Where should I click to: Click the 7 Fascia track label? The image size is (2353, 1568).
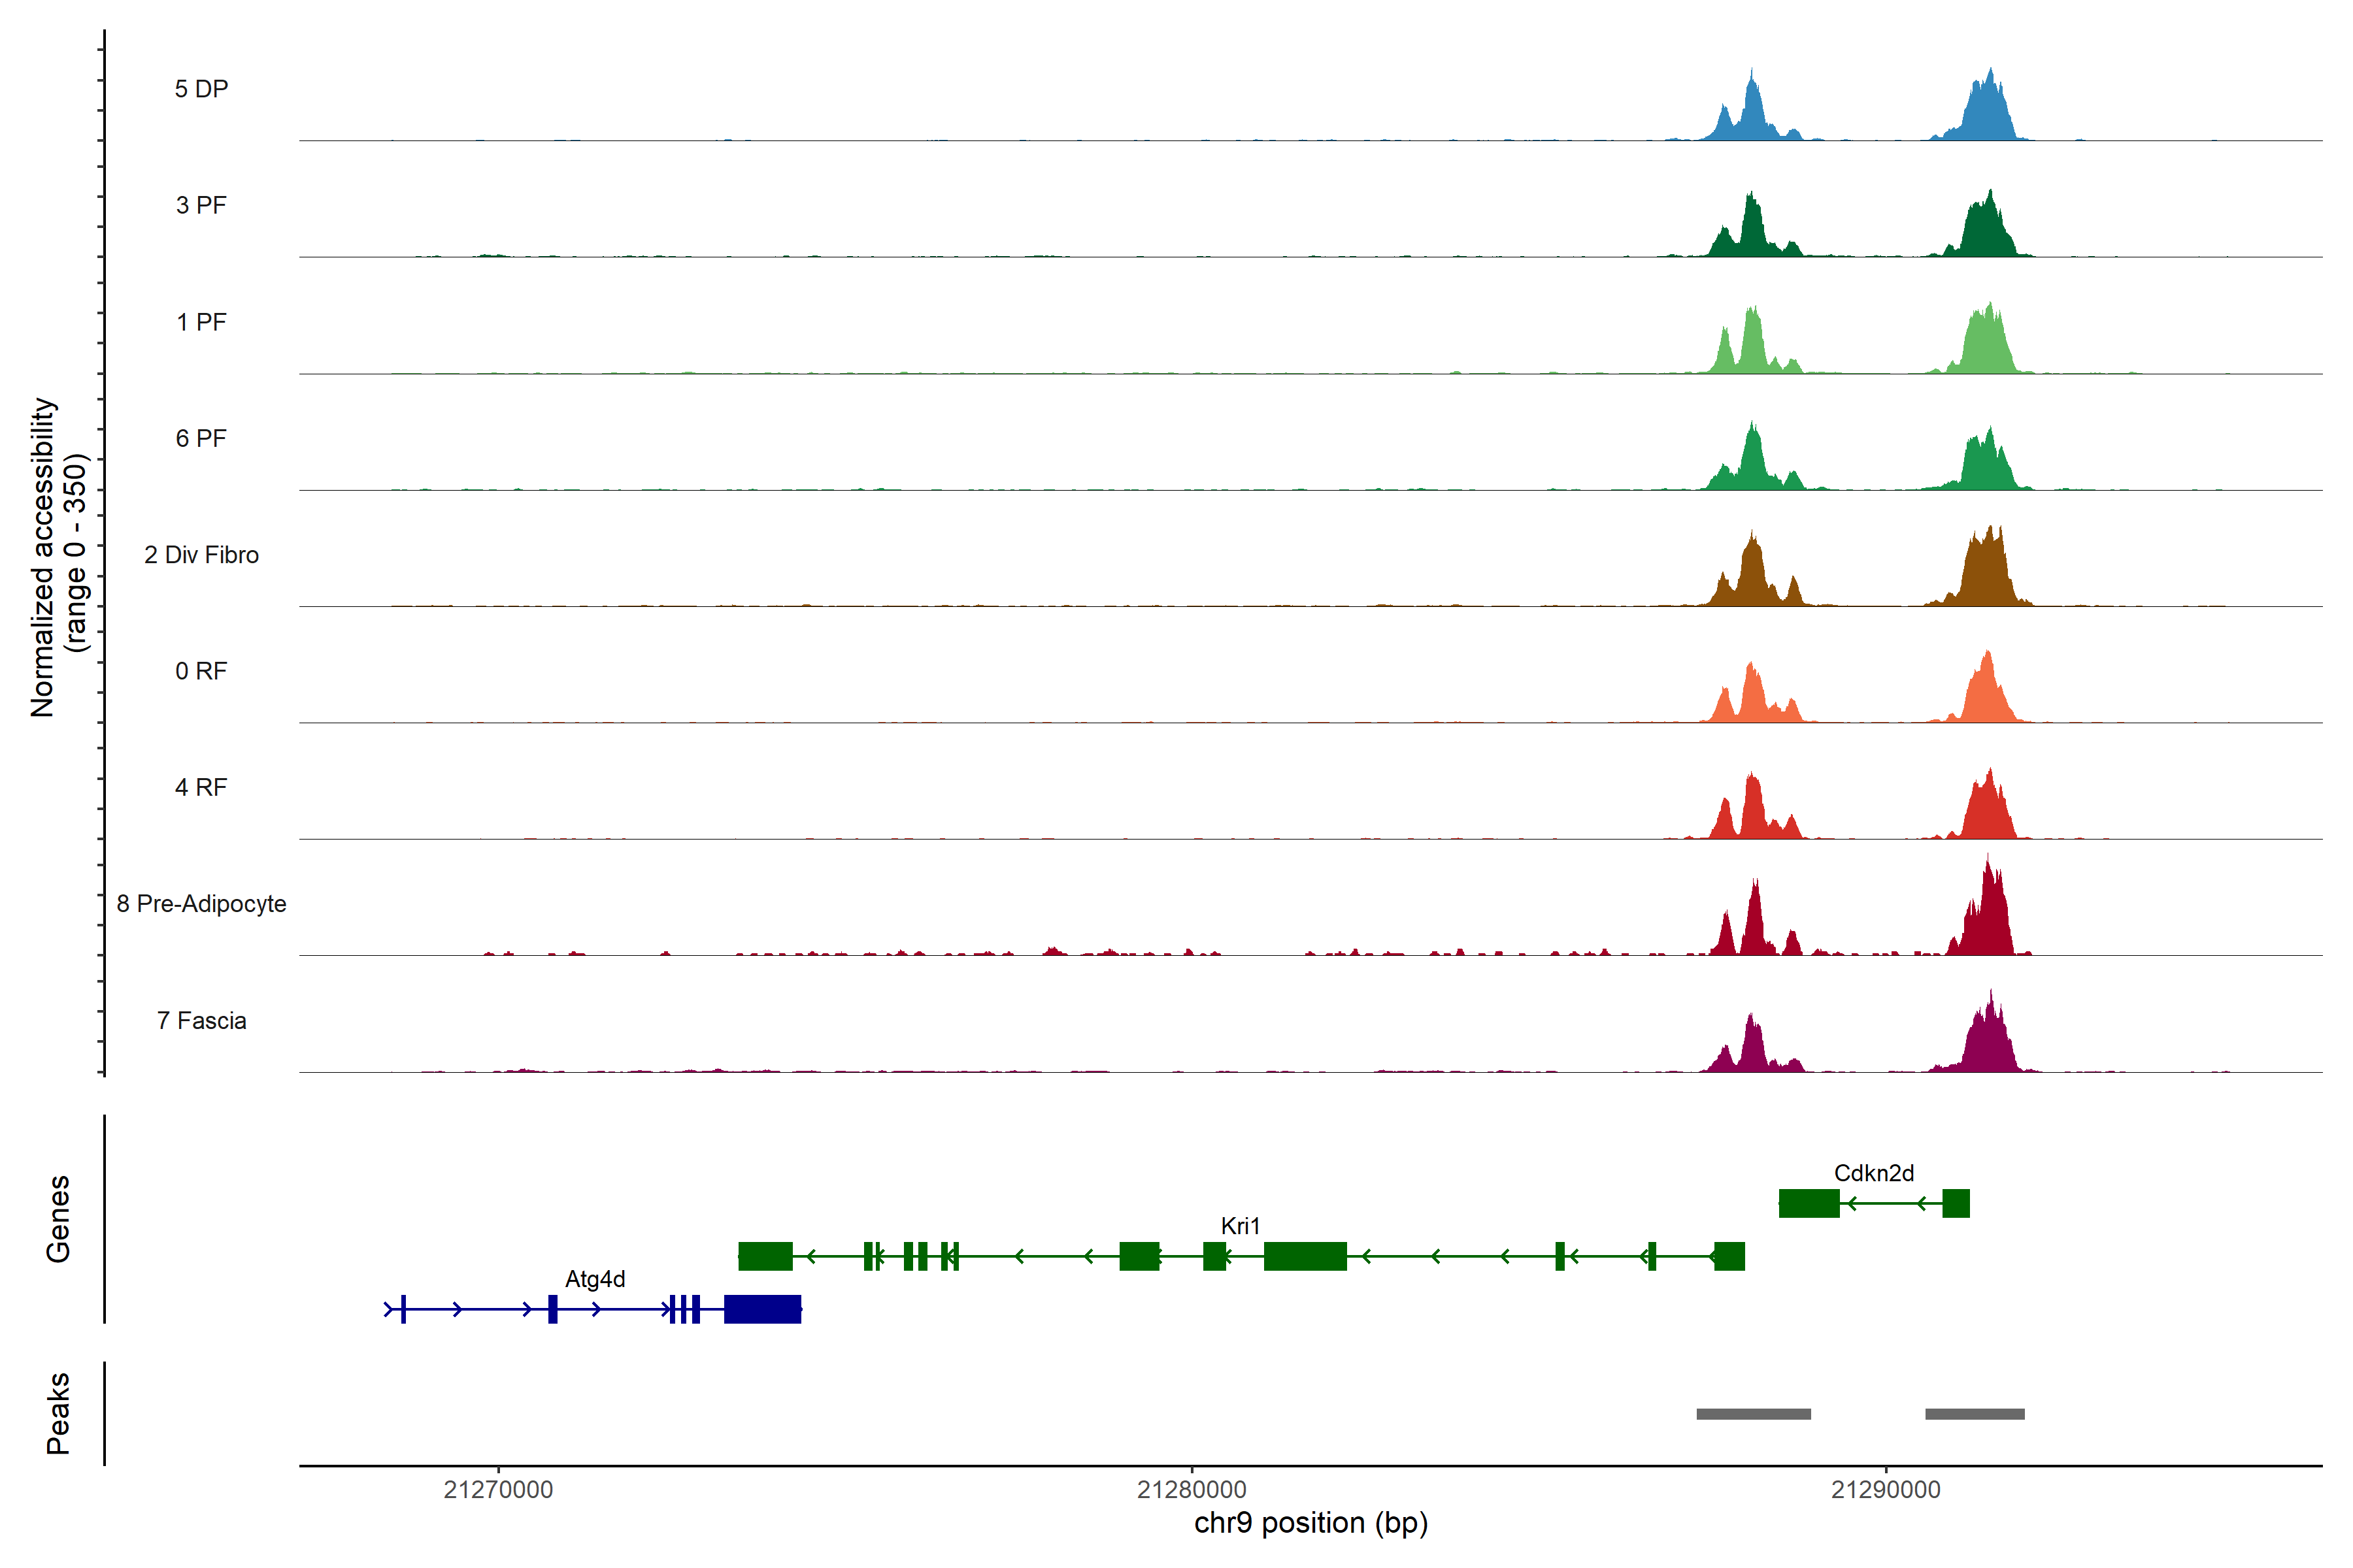[201, 1021]
